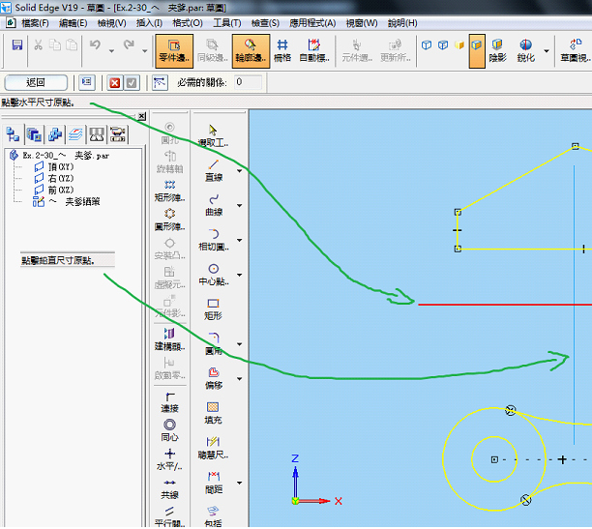This screenshot has height=529, width=592.
Task: Open the feature PathFinder tab icon
Action: 13,134
